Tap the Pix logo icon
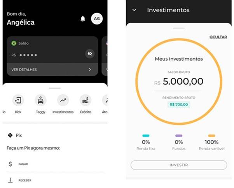The height and width of the screenshot is (188, 234). (10, 135)
